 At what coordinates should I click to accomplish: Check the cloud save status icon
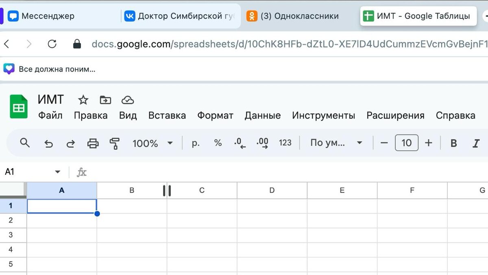pyautogui.click(x=128, y=100)
